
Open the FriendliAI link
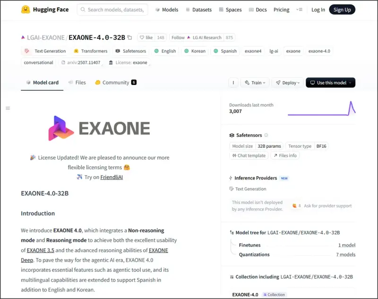point(112,177)
